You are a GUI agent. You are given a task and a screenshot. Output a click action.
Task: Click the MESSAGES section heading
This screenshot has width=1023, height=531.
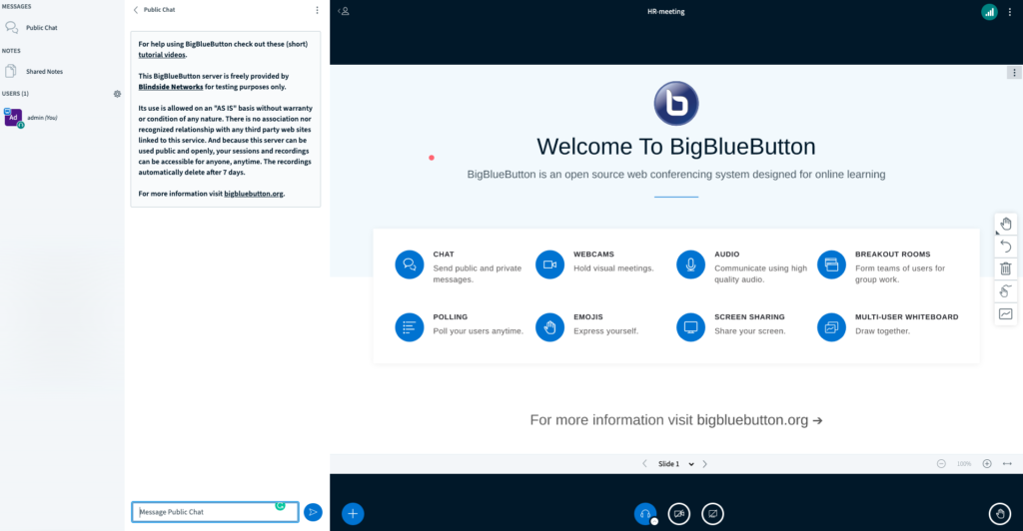tap(16, 7)
